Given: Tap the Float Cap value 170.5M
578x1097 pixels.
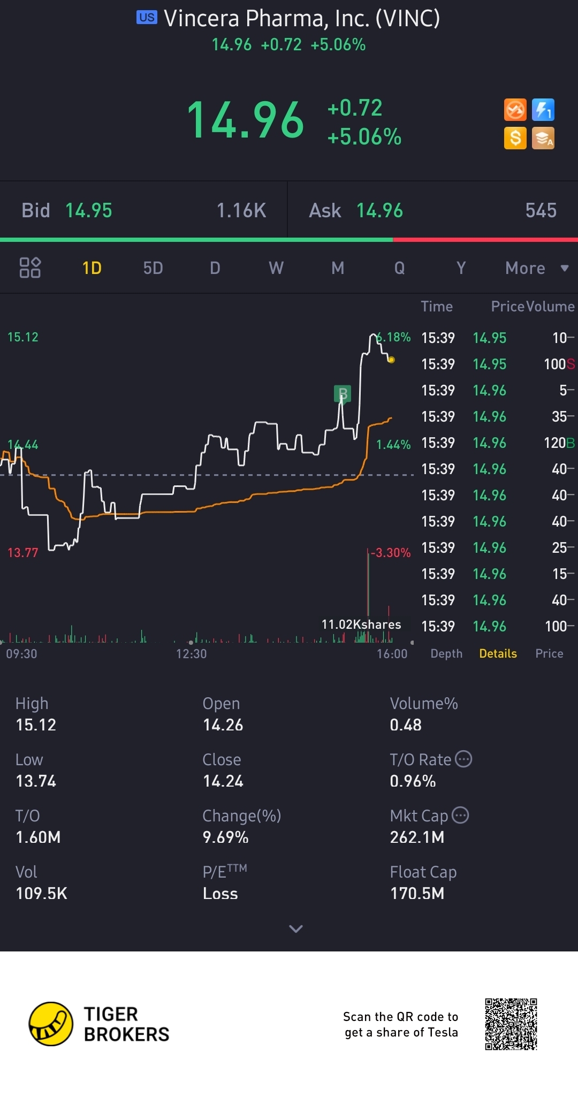Looking at the screenshot, I should click(x=417, y=893).
